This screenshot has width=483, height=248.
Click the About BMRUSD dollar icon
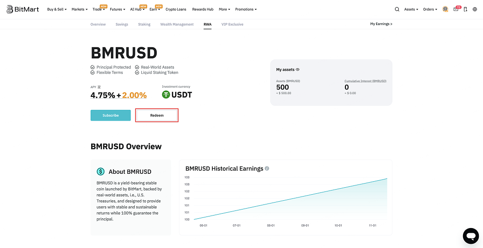(x=100, y=172)
